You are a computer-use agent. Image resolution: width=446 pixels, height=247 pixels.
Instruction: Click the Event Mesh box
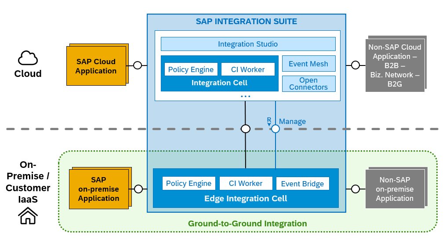click(x=308, y=64)
